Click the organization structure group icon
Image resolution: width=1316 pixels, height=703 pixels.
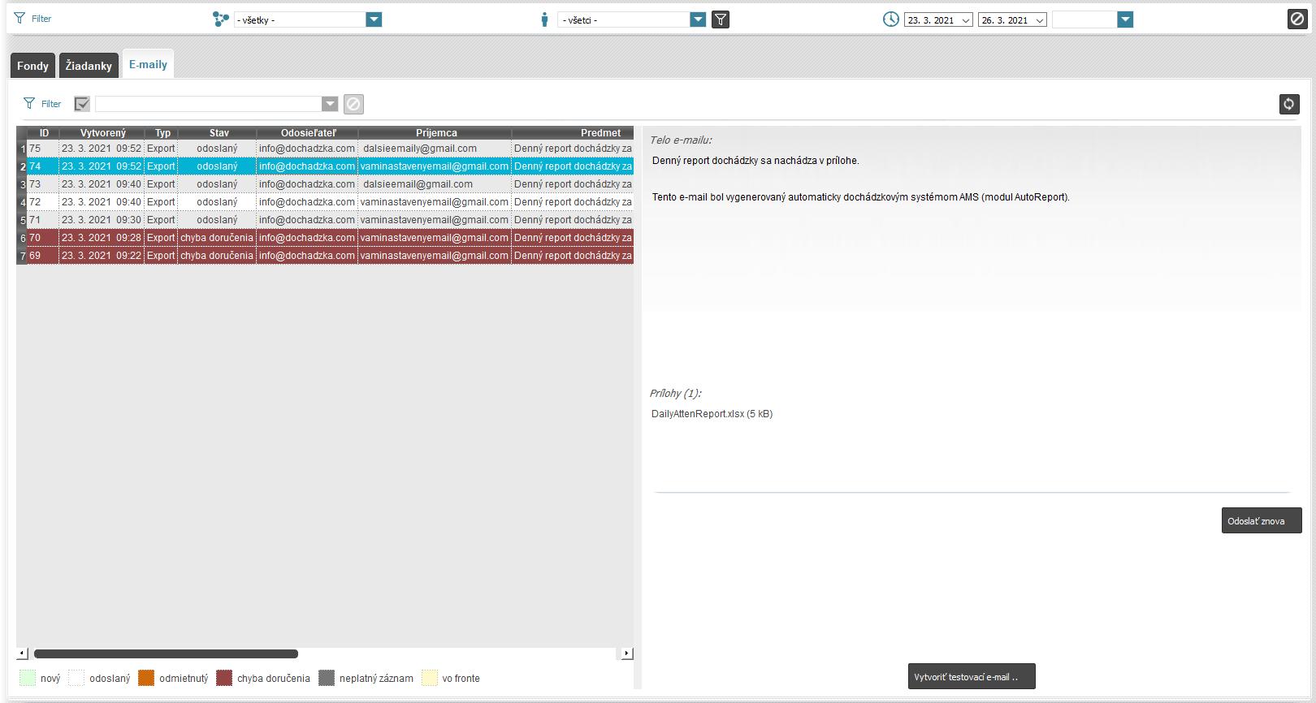click(220, 19)
